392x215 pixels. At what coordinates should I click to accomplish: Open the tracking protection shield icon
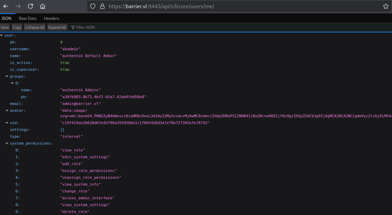(x=93, y=6)
